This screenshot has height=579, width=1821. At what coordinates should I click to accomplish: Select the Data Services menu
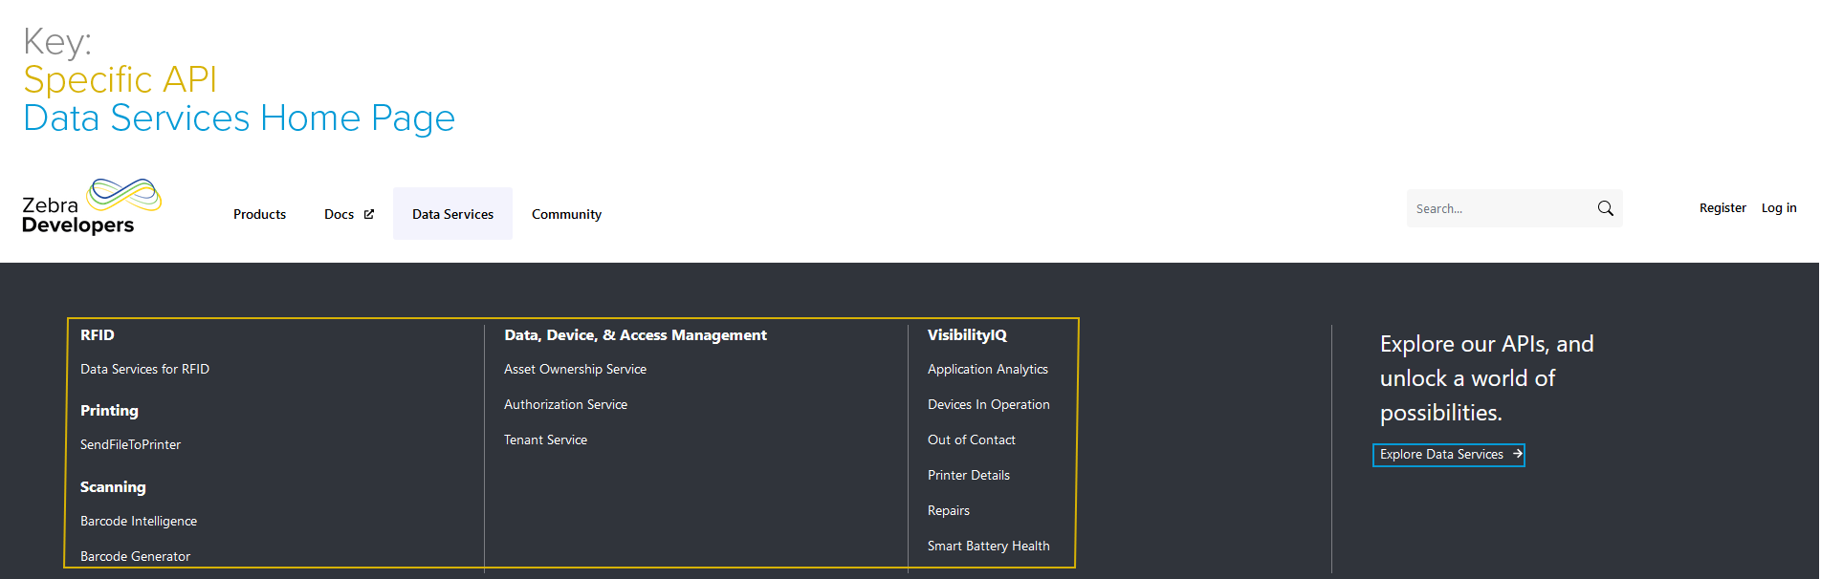[x=452, y=214]
